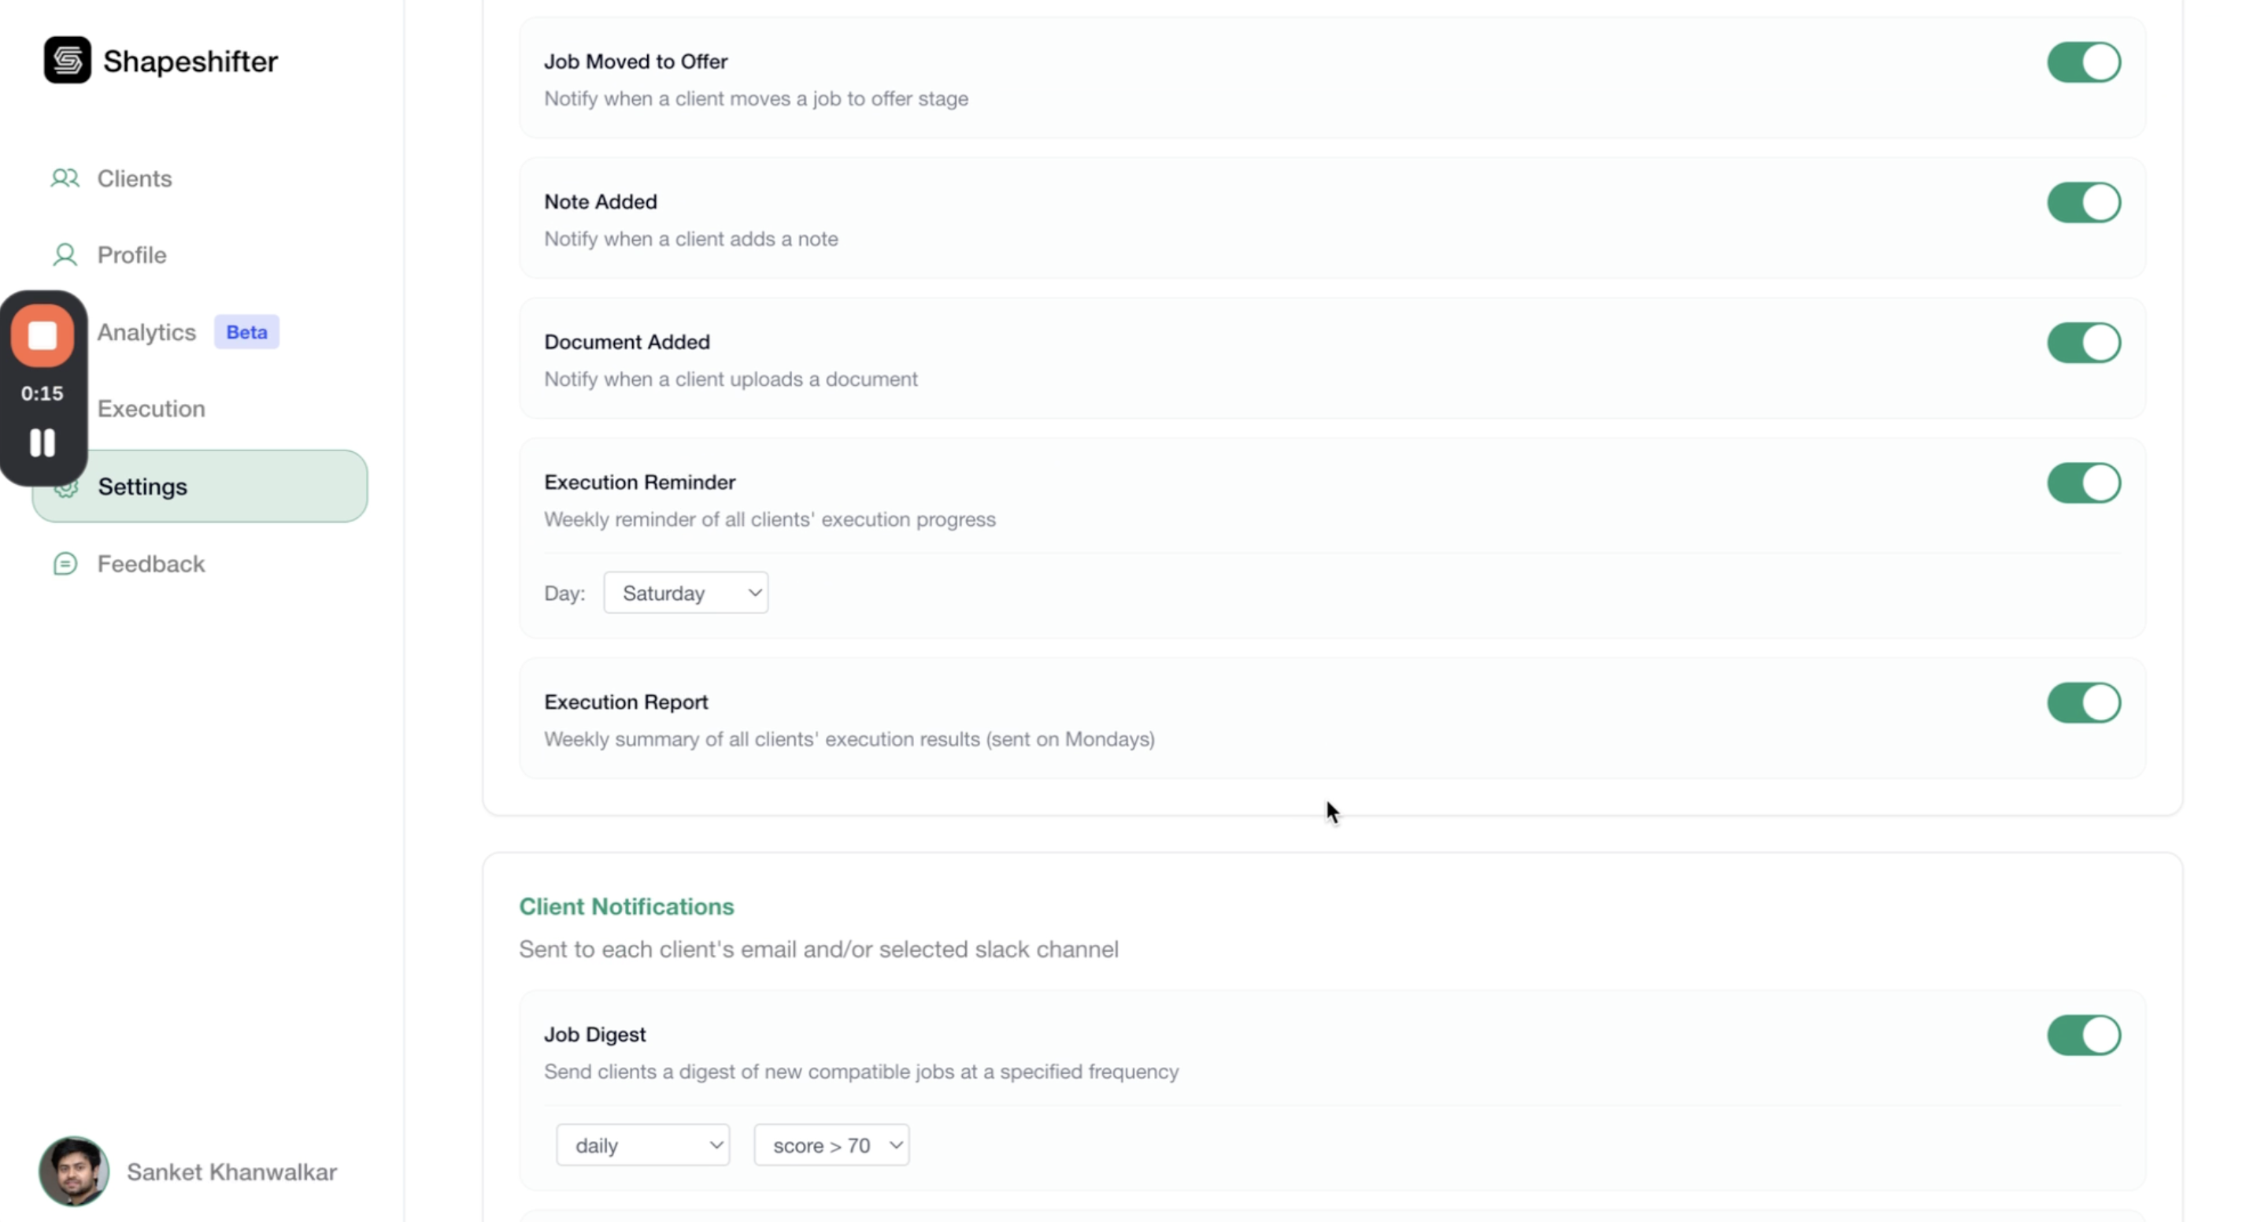
Task: Click the Shapeshifter logo icon
Action: [68, 61]
